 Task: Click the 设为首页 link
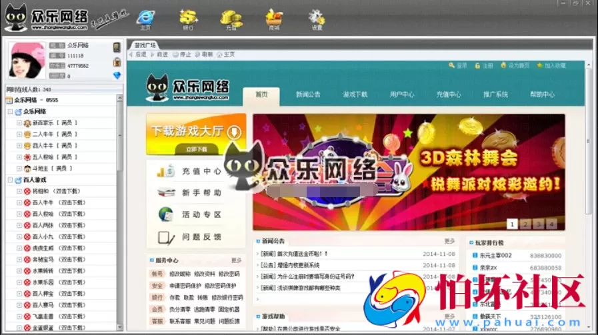point(515,65)
